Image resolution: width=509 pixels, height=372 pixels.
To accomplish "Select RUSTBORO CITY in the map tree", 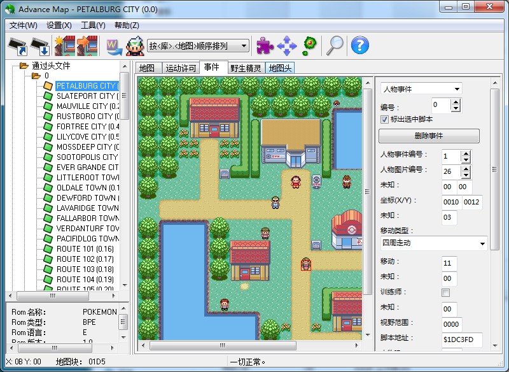I will coord(88,117).
